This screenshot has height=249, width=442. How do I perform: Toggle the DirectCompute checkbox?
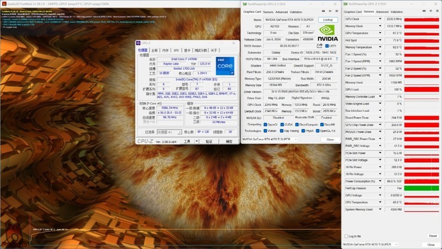tap(297, 124)
